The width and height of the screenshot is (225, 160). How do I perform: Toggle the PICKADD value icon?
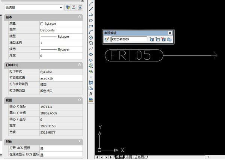[80, 7]
